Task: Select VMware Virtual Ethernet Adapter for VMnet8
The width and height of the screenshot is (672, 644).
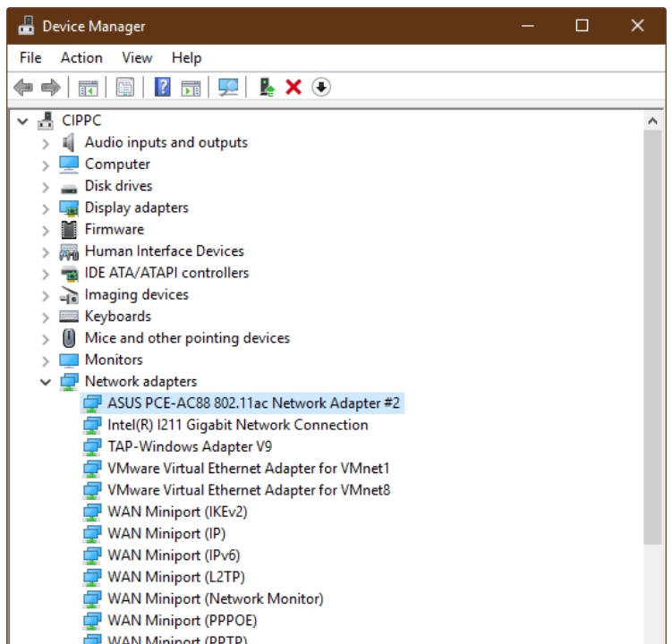Action: 248,490
